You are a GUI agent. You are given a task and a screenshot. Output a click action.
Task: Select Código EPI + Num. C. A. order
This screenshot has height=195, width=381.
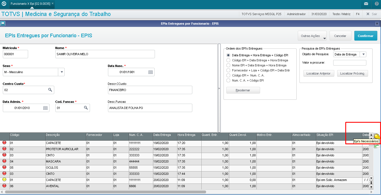click(228, 75)
